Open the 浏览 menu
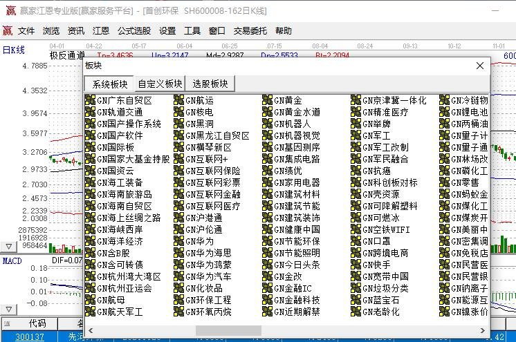The image size is (516, 342). [51, 31]
